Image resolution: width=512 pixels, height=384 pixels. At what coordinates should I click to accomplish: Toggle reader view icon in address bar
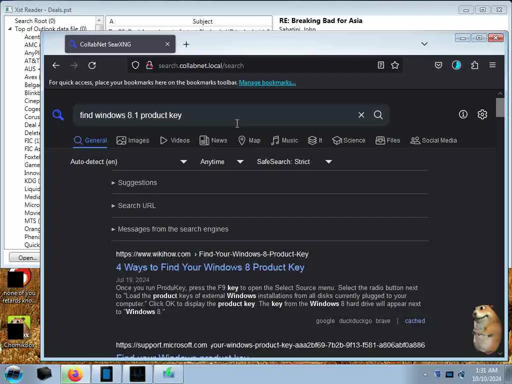(x=380, y=65)
